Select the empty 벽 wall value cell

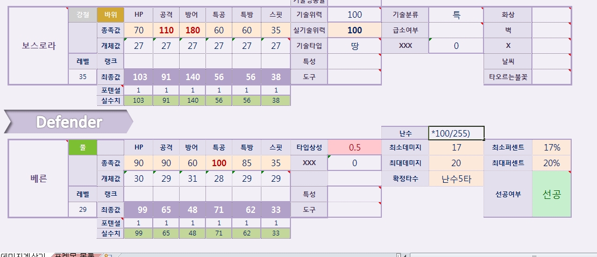point(551,30)
